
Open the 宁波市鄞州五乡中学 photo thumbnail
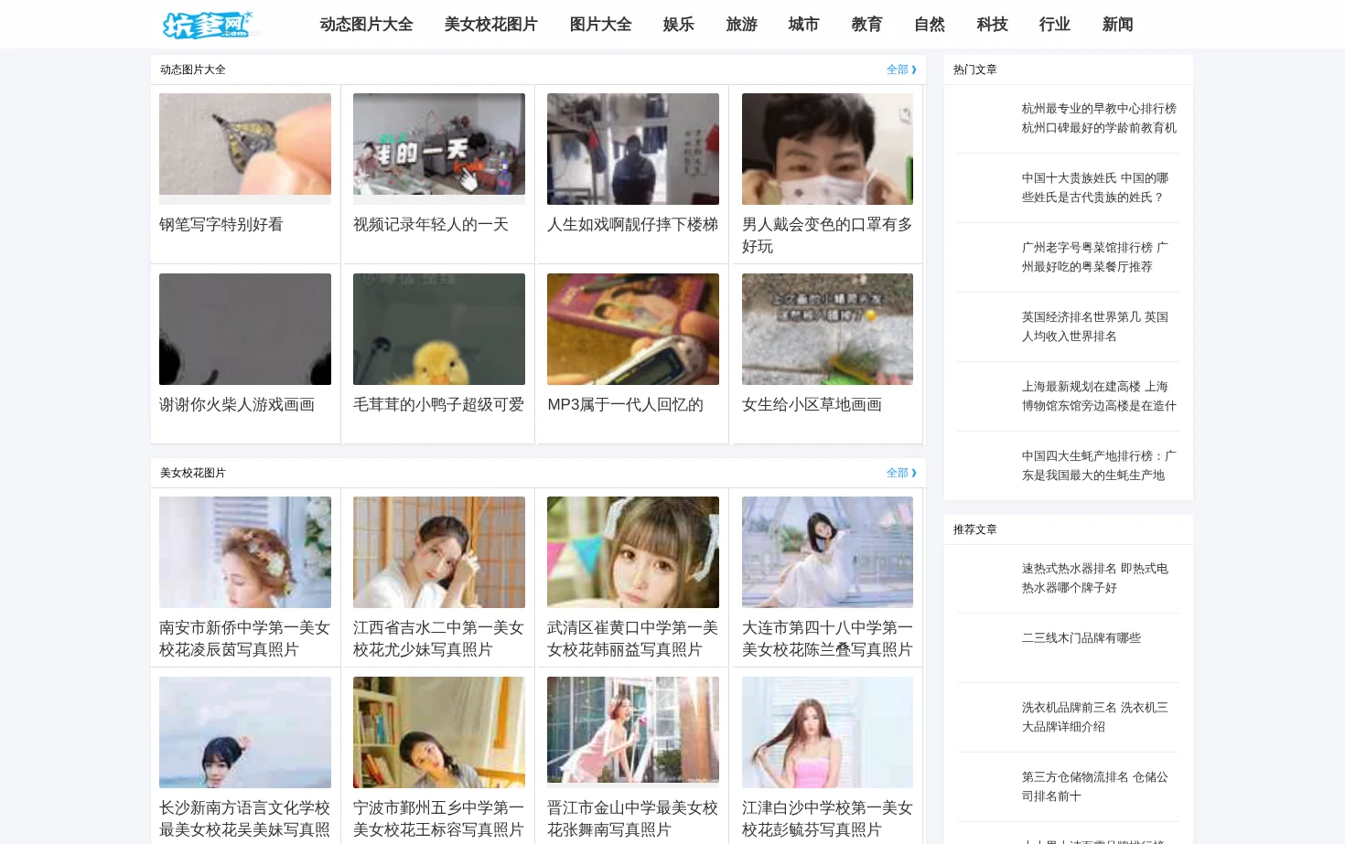point(439,732)
